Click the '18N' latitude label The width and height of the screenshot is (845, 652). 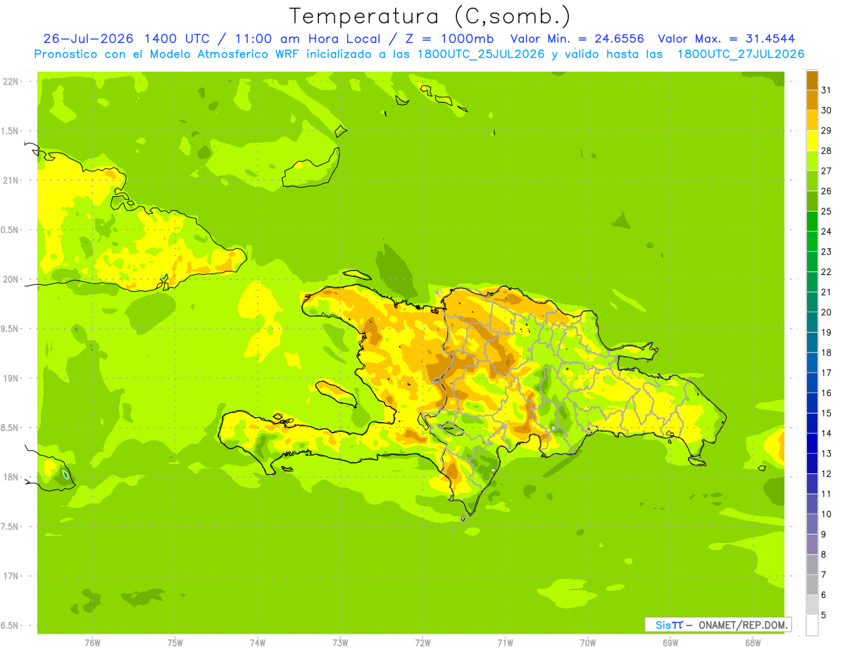(x=11, y=477)
